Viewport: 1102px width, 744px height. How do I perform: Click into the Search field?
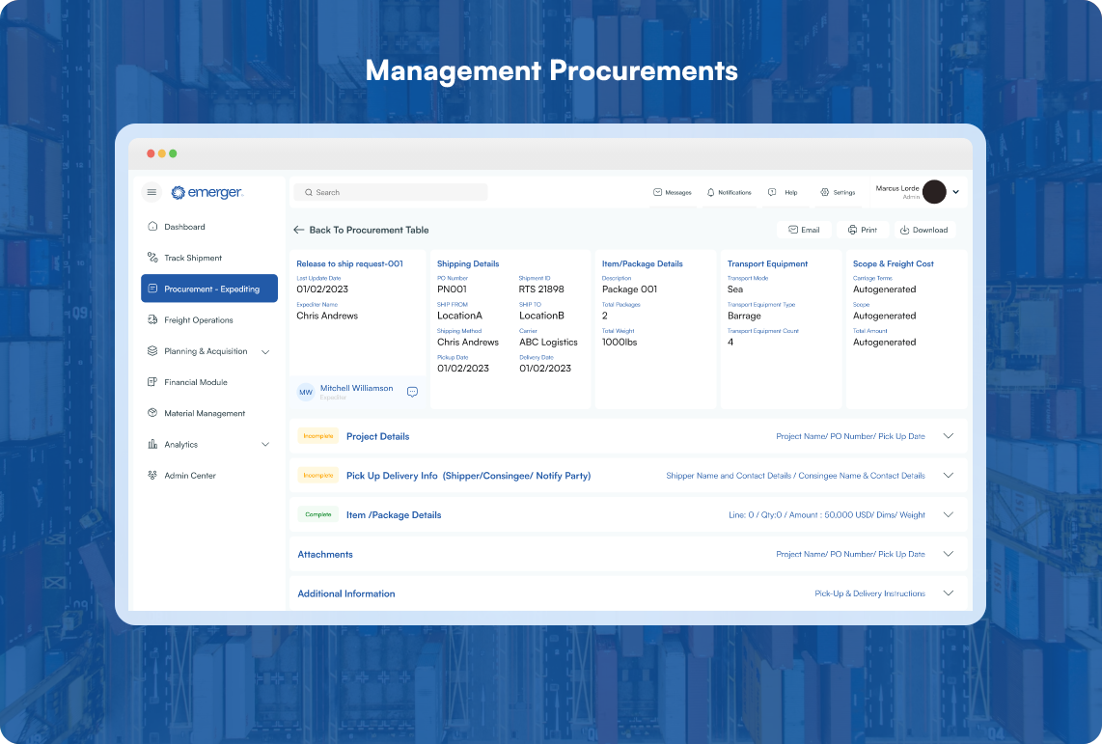click(391, 192)
